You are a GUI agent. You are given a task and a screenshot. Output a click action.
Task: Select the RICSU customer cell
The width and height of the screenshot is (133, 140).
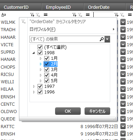(x=7, y=74)
